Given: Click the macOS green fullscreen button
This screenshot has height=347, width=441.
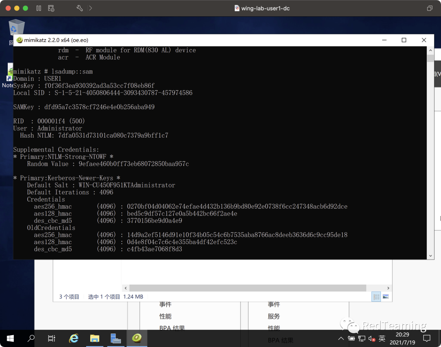Looking at the screenshot, I should click(25, 8).
